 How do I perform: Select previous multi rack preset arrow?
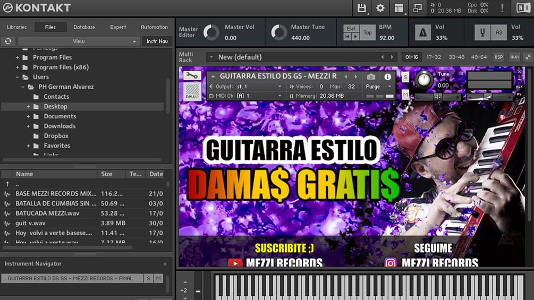[x=382, y=57]
